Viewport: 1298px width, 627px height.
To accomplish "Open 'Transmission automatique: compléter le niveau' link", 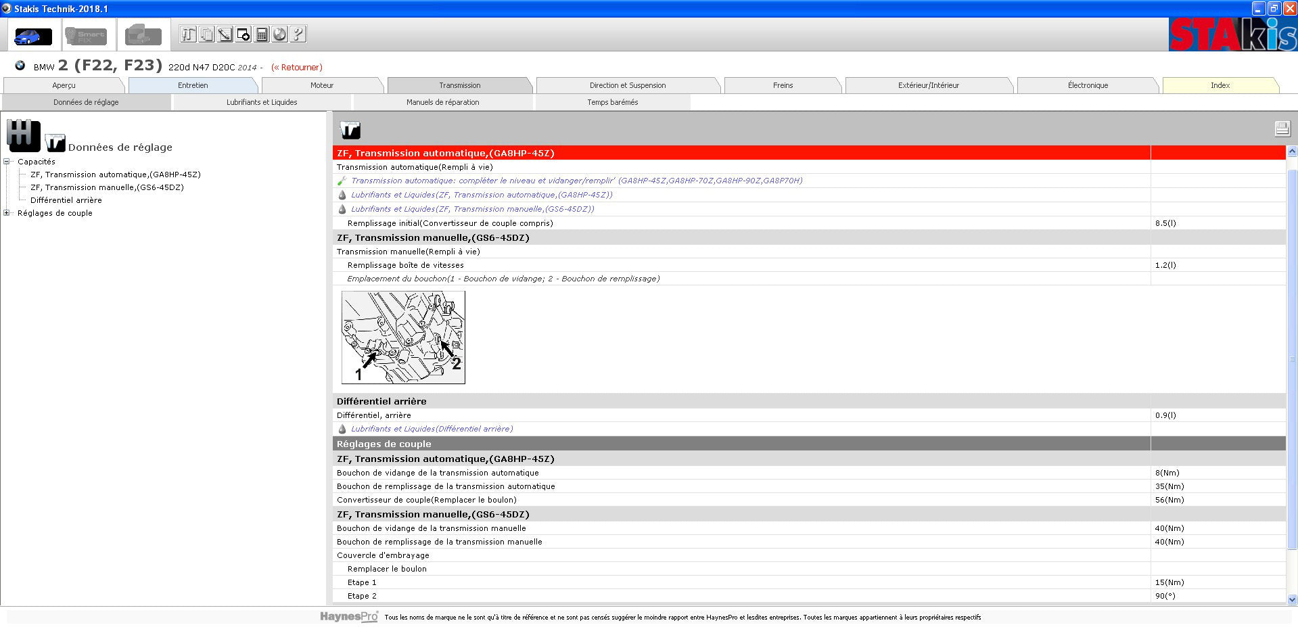I will [577, 181].
